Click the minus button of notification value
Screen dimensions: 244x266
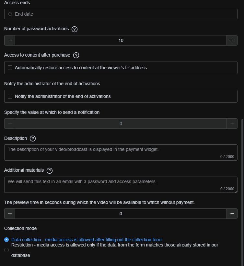10,124
